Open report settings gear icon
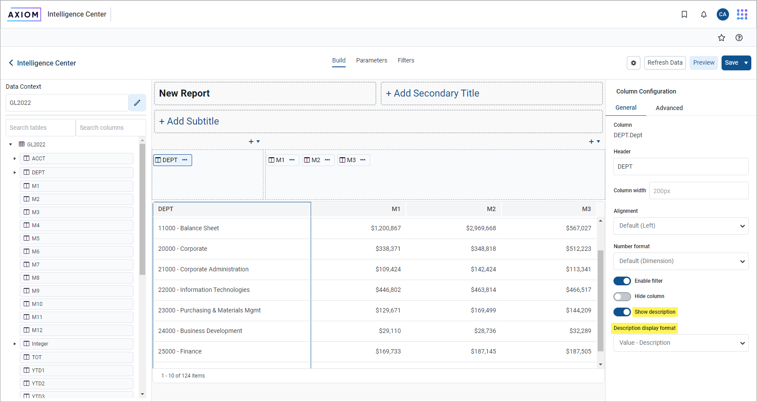Viewport: 757px width, 402px height. coord(633,63)
